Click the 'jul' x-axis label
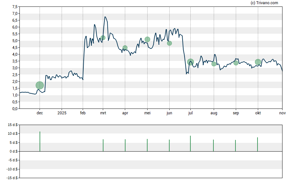 coord(190,113)
